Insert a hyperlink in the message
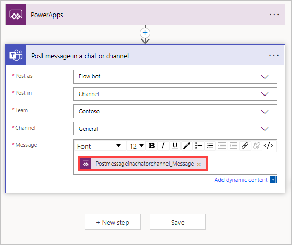The height and width of the screenshot is (245, 292). point(245,146)
